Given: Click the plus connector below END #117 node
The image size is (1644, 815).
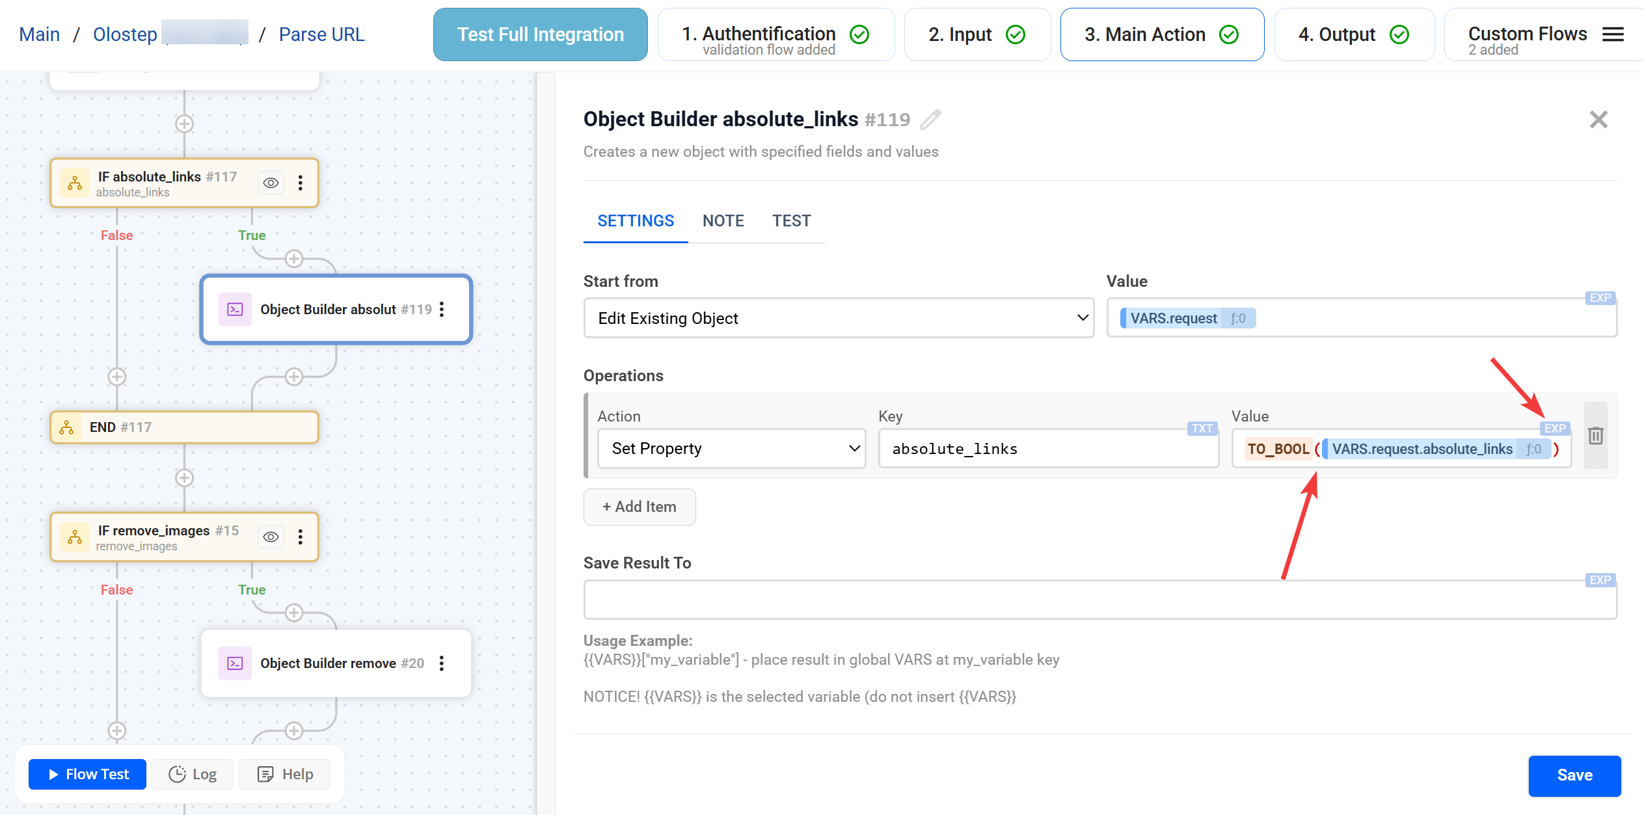Looking at the screenshot, I should point(184,478).
